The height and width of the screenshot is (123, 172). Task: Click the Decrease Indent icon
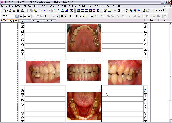click(53, 16)
